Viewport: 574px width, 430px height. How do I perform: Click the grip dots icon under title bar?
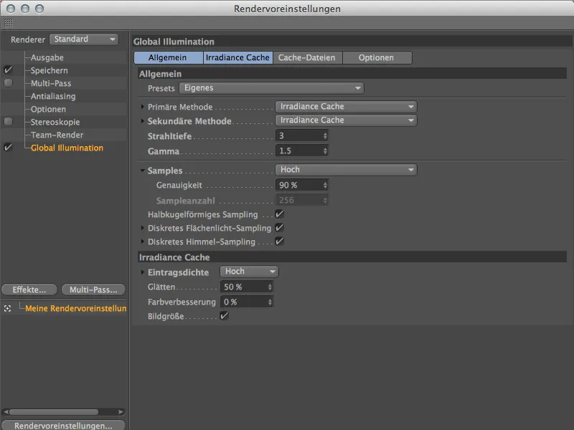coord(9,23)
